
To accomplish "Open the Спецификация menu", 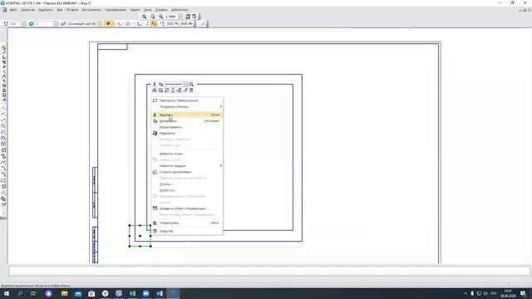I will pos(116,10).
